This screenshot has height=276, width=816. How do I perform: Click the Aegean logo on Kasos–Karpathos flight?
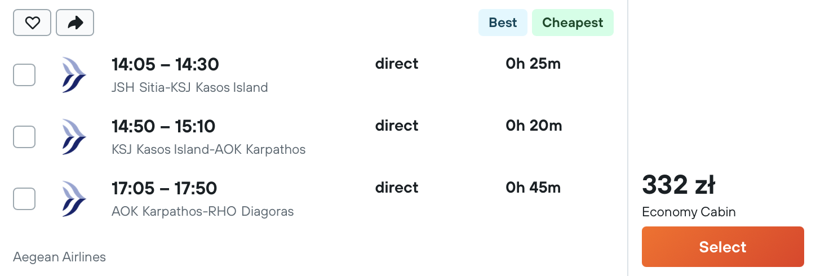(74, 137)
